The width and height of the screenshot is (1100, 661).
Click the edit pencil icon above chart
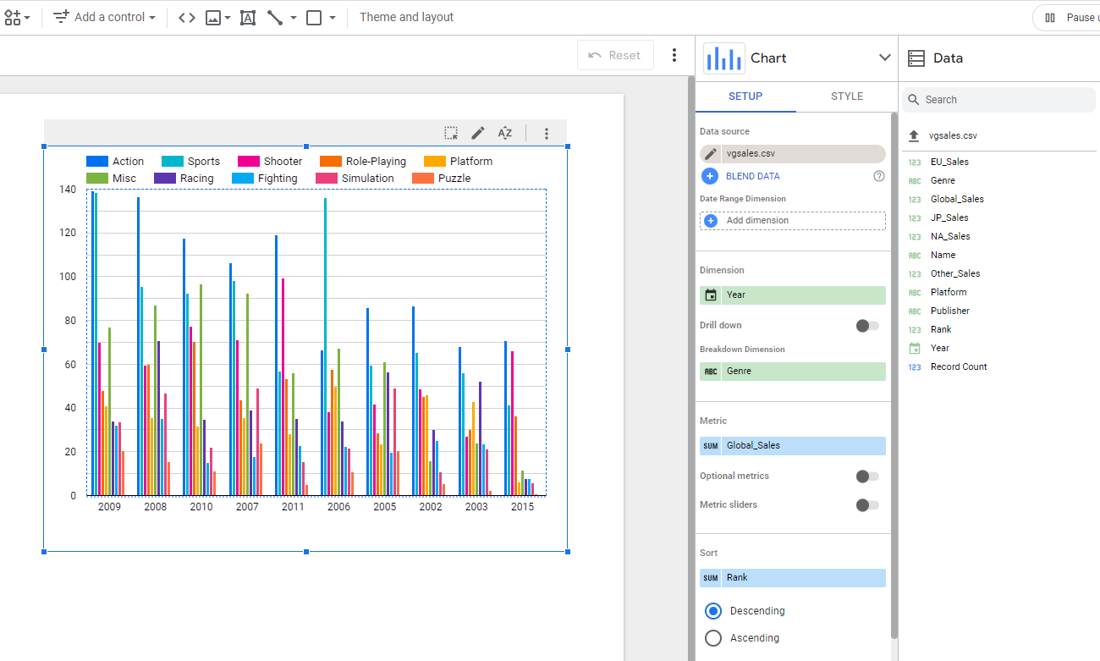pyautogui.click(x=478, y=133)
